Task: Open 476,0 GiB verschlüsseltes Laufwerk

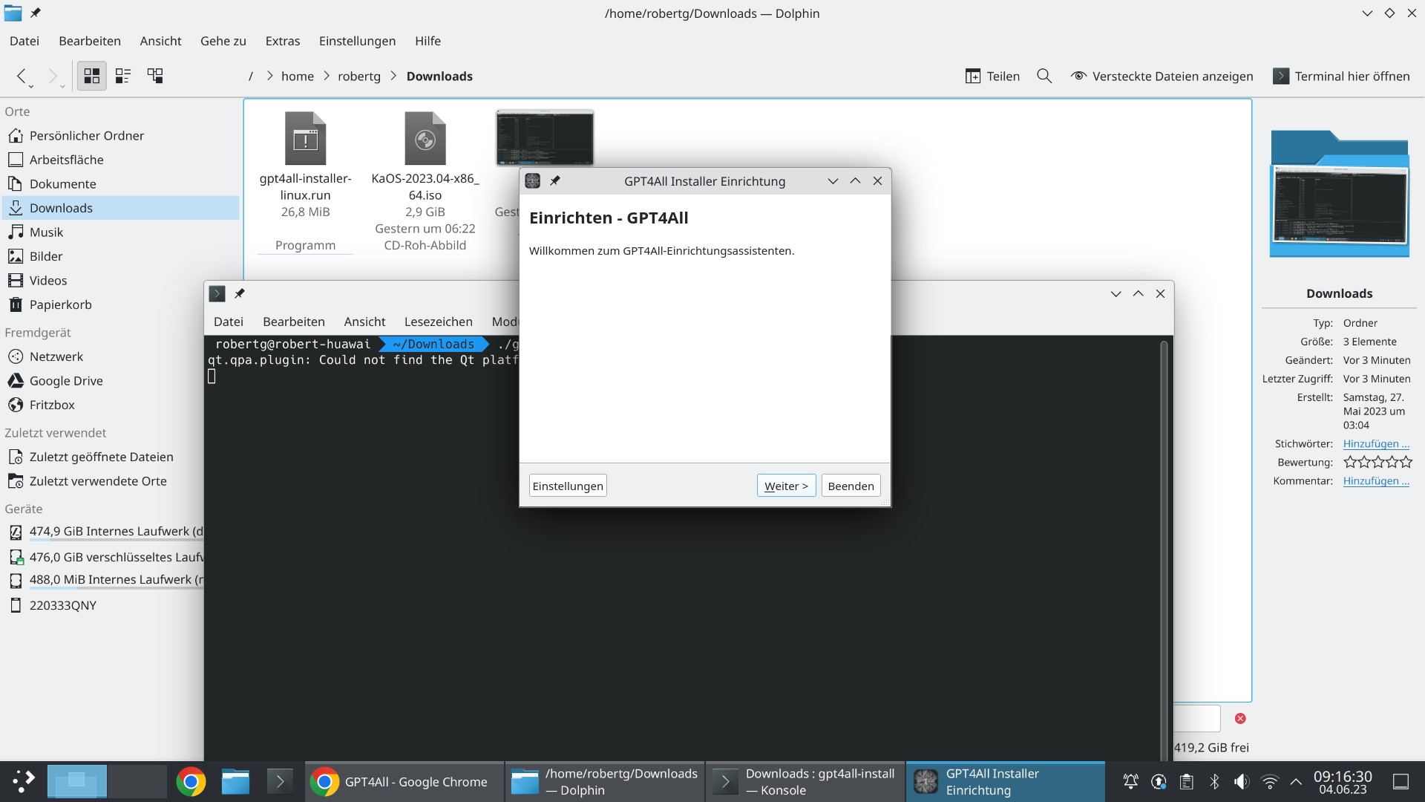Action: tap(104, 557)
